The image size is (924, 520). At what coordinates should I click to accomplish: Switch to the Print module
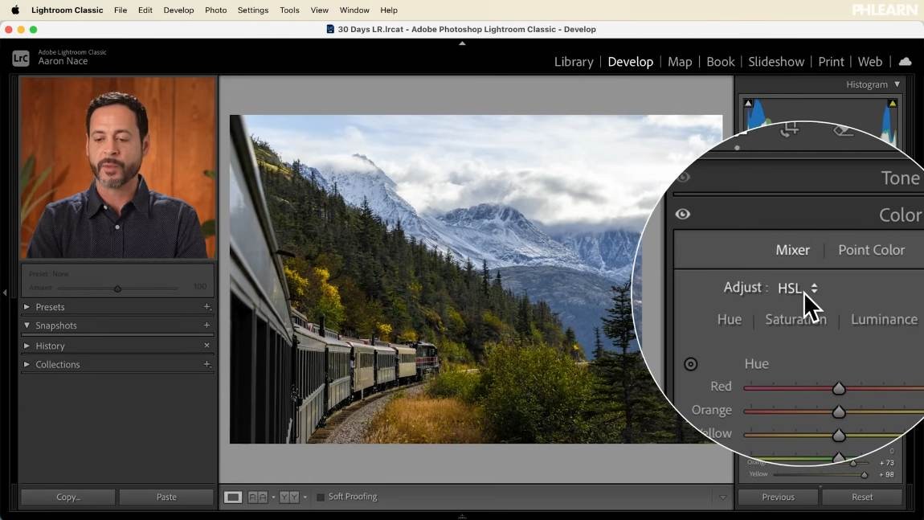point(831,61)
